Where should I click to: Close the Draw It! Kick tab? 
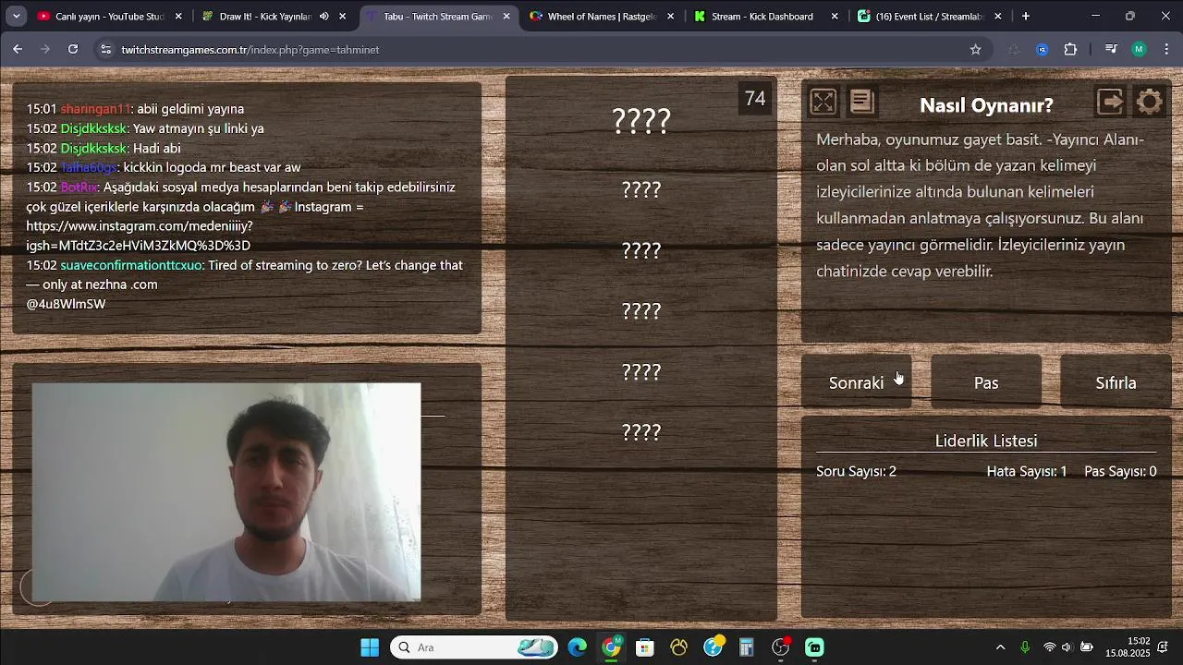(x=343, y=17)
